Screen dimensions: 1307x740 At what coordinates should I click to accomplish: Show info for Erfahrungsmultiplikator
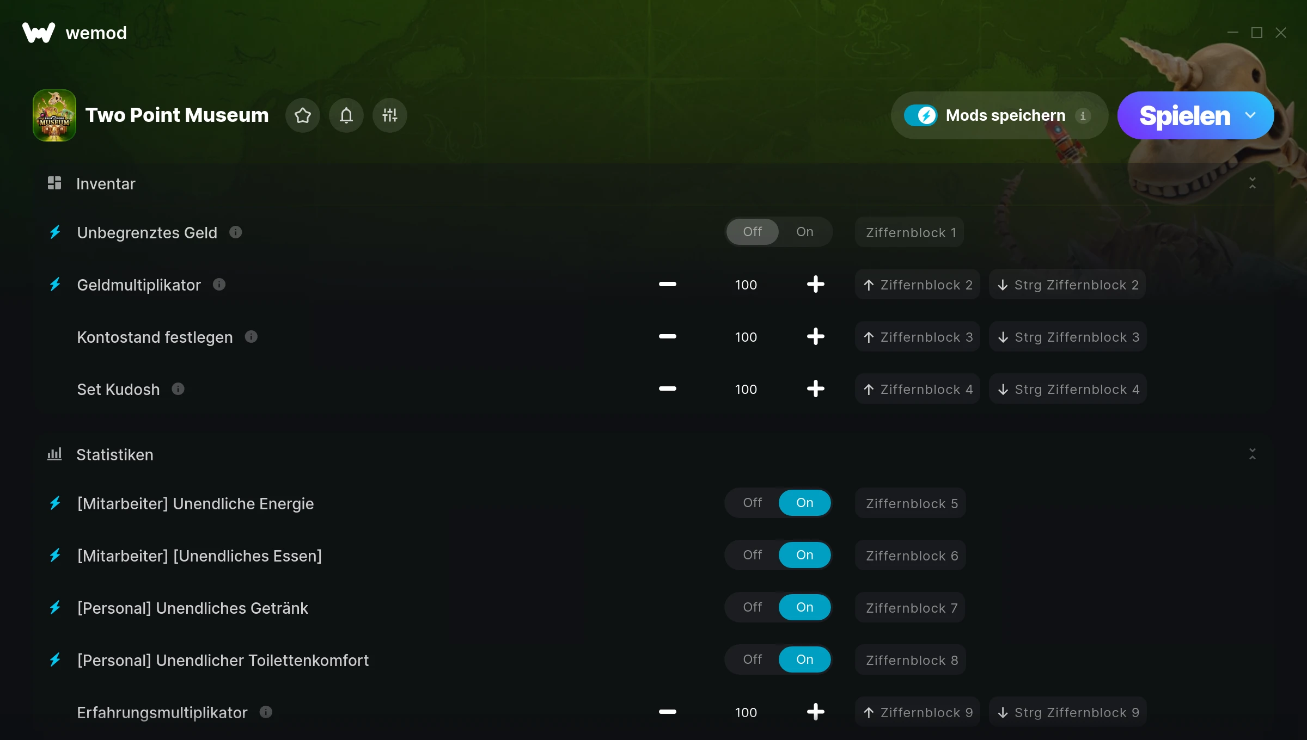[x=266, y=712]
